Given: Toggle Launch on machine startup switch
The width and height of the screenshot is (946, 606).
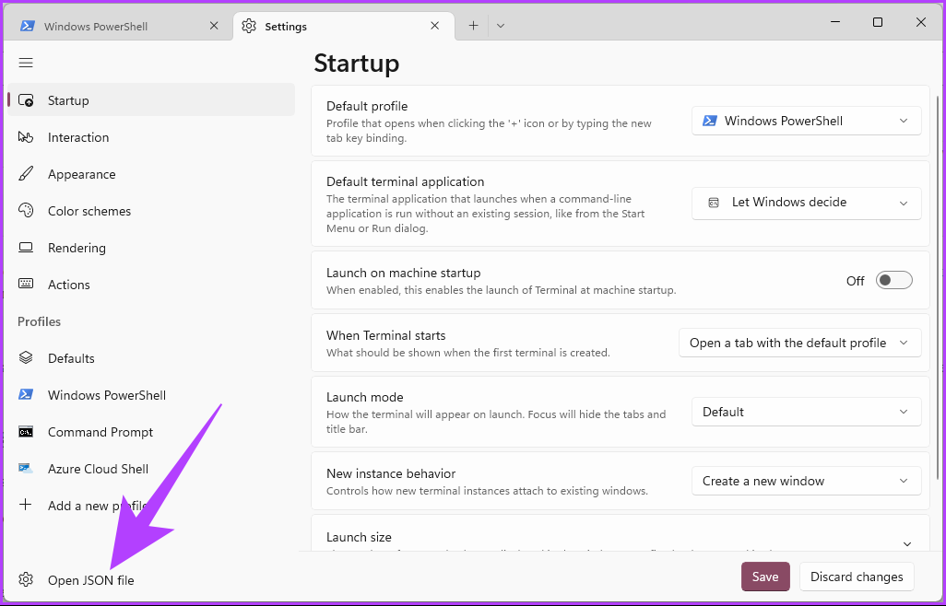Looking at the screenshot, I should 893,280.
